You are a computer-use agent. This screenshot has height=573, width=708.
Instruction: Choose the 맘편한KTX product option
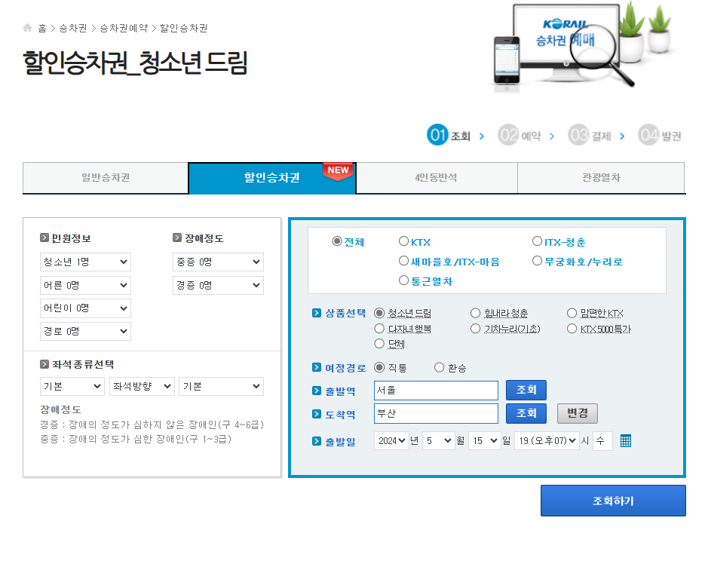pos(571,312)
